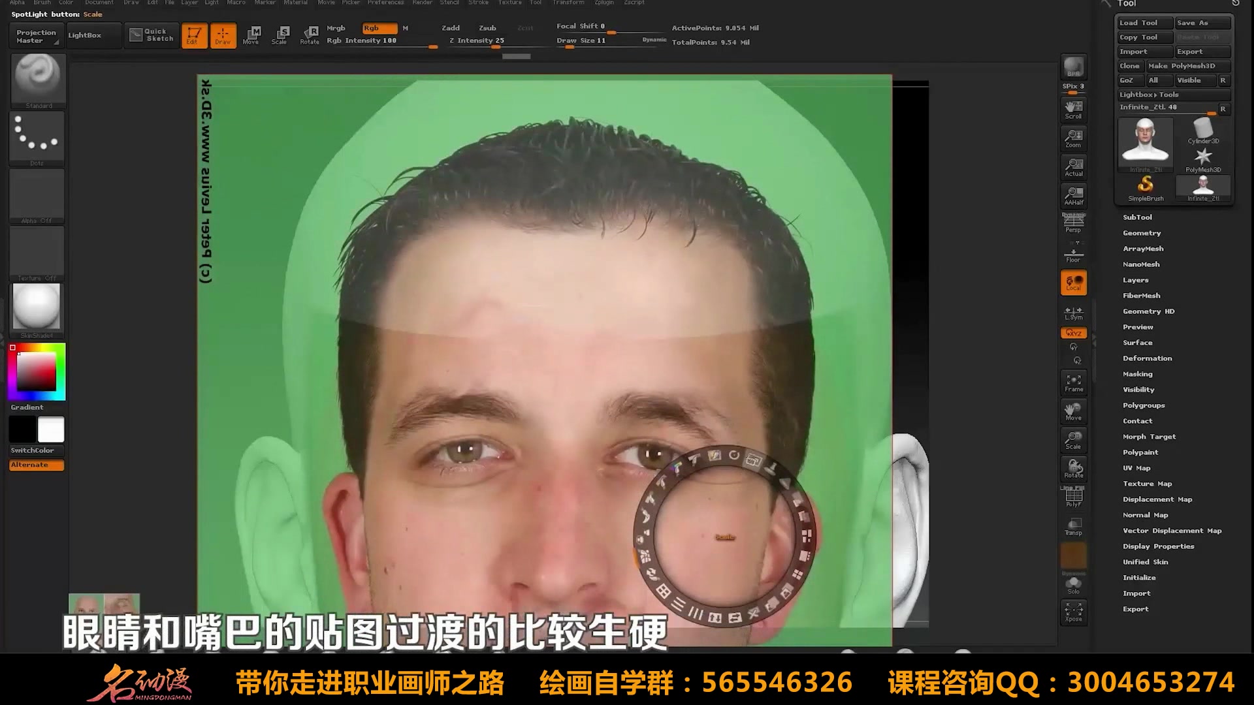The width and height of the screenshot is (1254, 705).
Task: Click the Frame view icon
Action: pyautogui.click(x=1074, y=383)
